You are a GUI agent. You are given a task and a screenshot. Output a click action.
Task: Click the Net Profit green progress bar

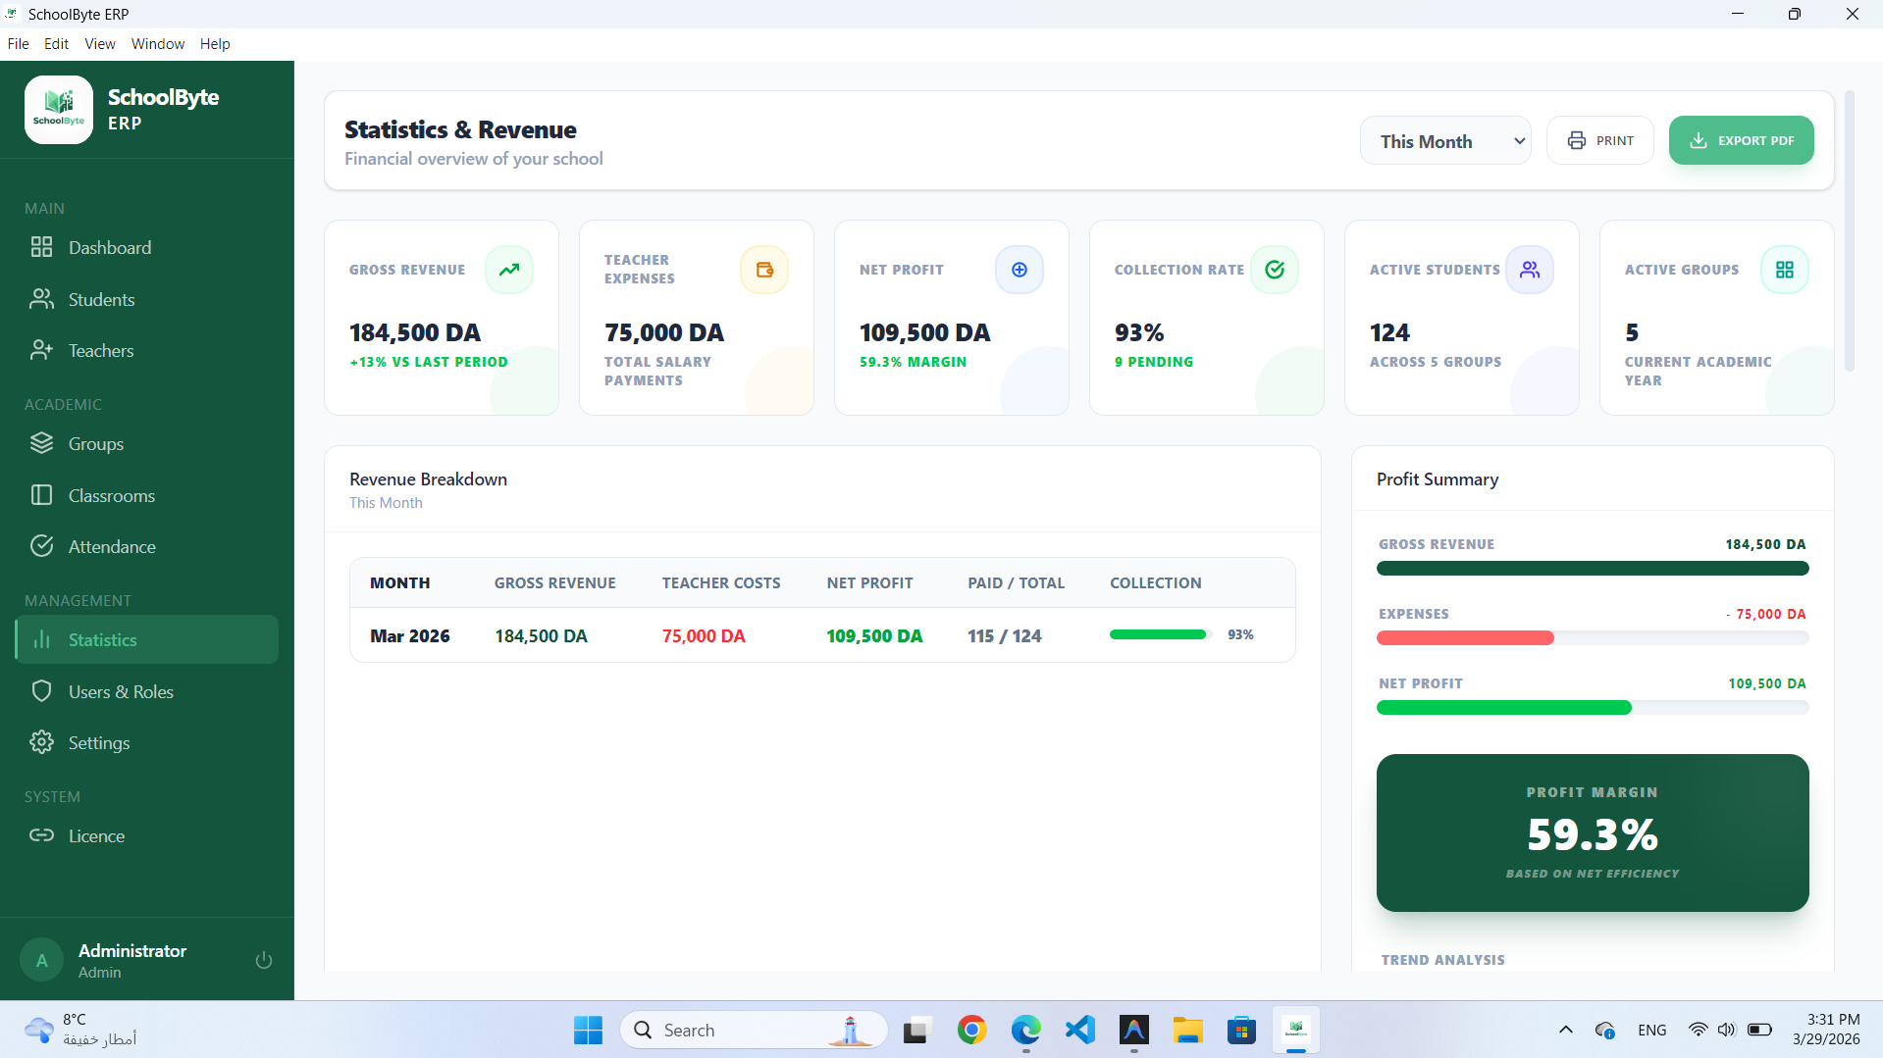(1503, 708)
